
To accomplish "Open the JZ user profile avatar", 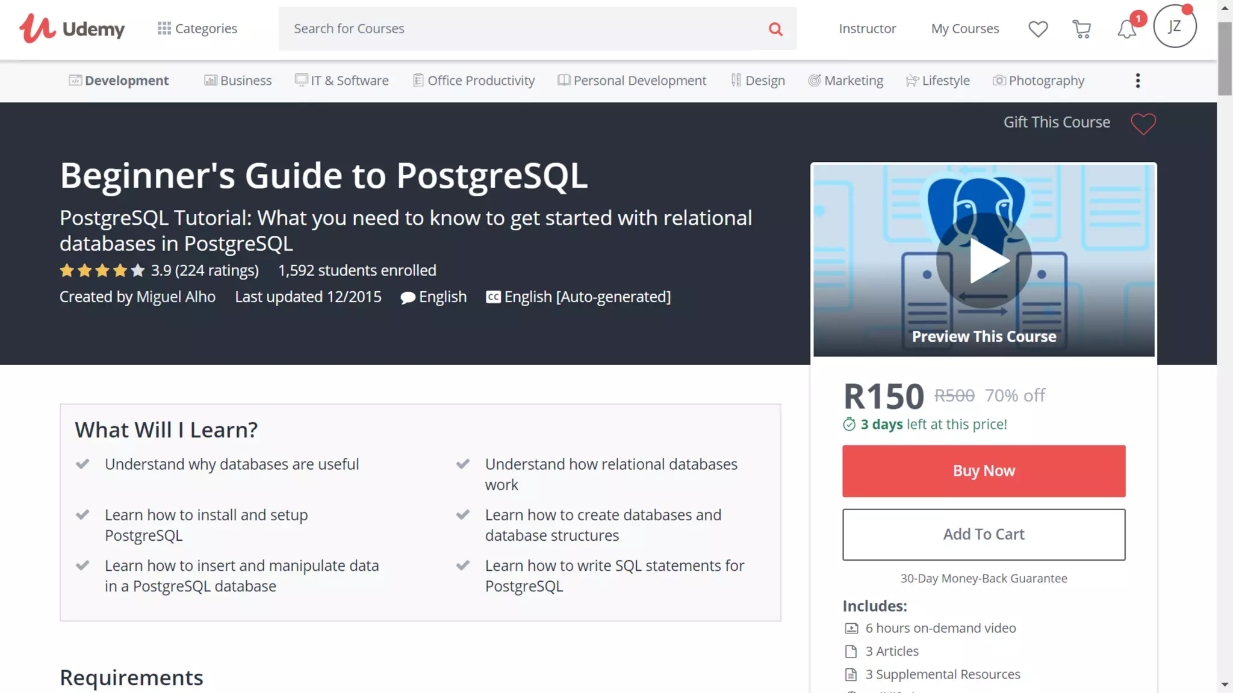I will point(1174,26).
